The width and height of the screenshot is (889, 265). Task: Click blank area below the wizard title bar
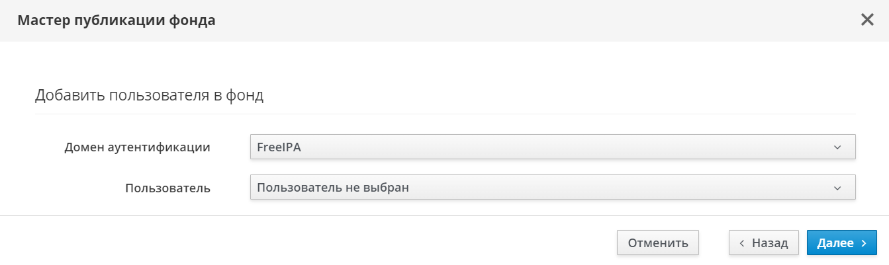(x=445, y=63)
